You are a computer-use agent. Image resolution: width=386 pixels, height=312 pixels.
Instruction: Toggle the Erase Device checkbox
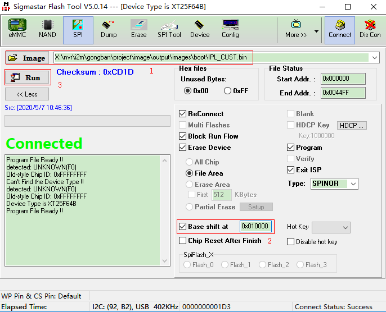click(x=182, y=147)
